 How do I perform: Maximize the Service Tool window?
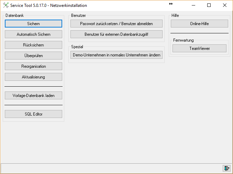pos(209,6)
